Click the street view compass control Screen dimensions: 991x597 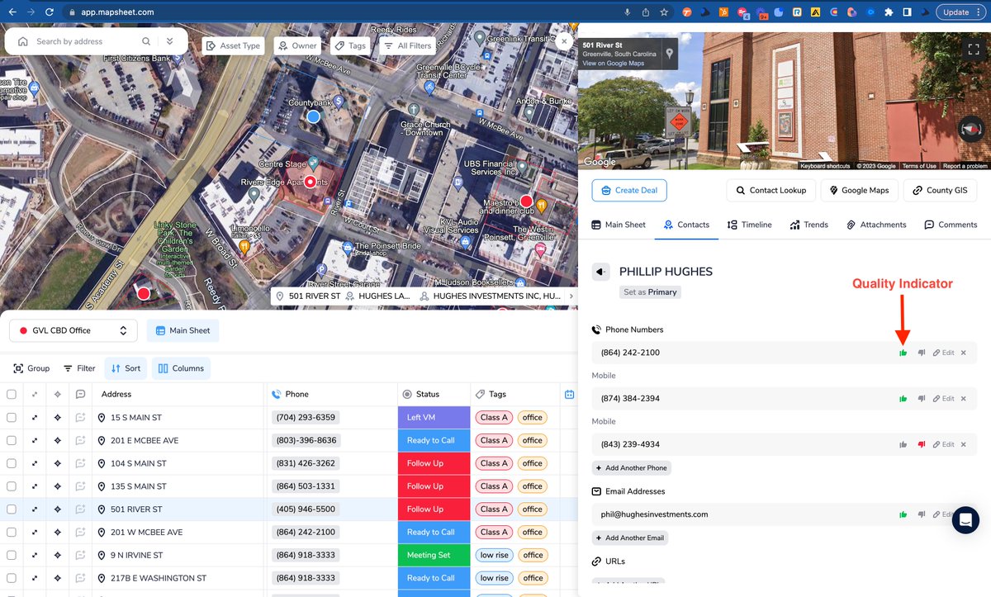point(970,130)
